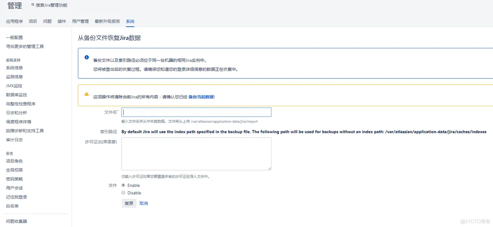Open 日志和分析 sidebar item
The height and width of the screenshot is (227, 493).
[16, 112]
